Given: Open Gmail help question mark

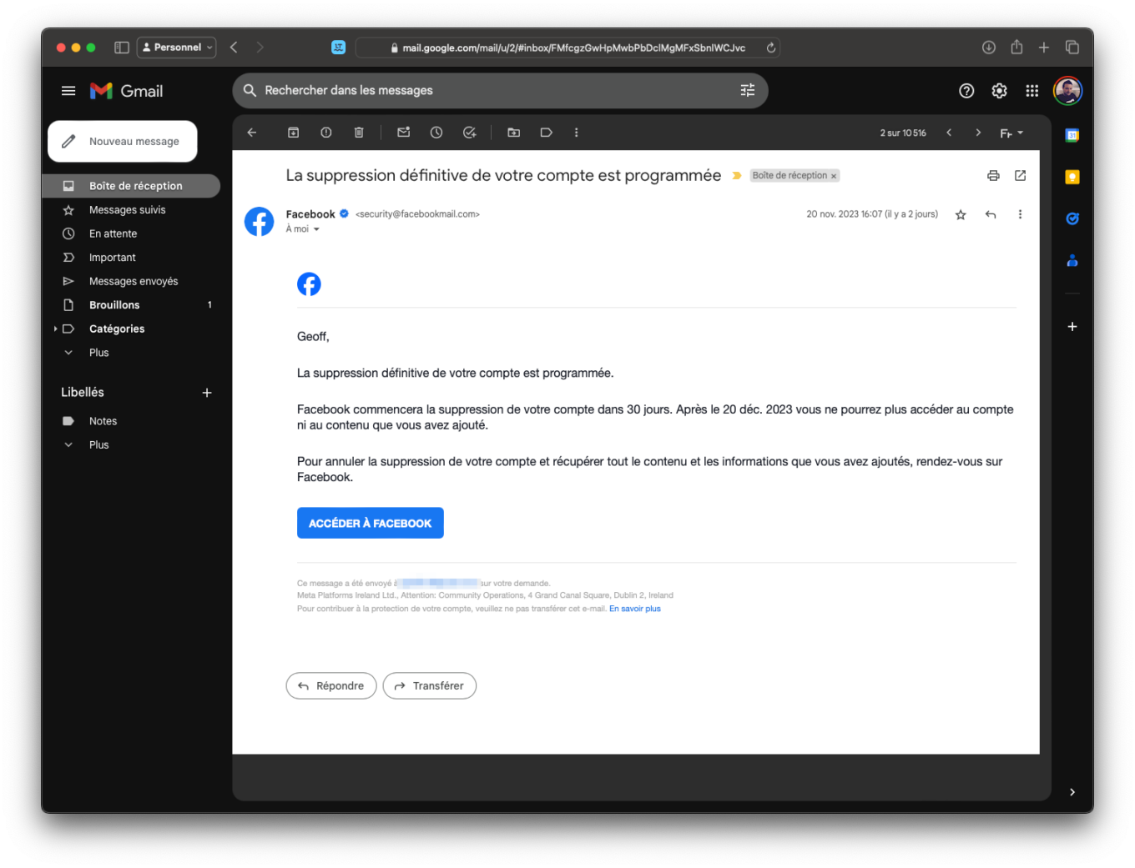Looking at the screenshot, I should pos(966,91).
